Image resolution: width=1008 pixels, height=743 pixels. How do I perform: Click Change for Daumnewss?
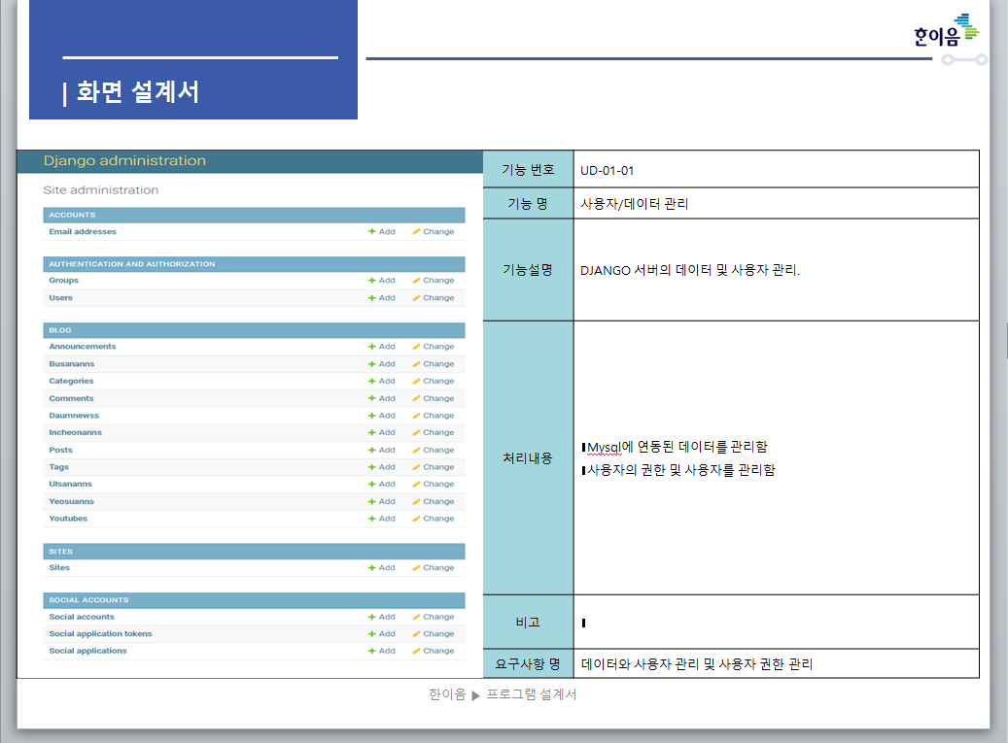point(434,416)
